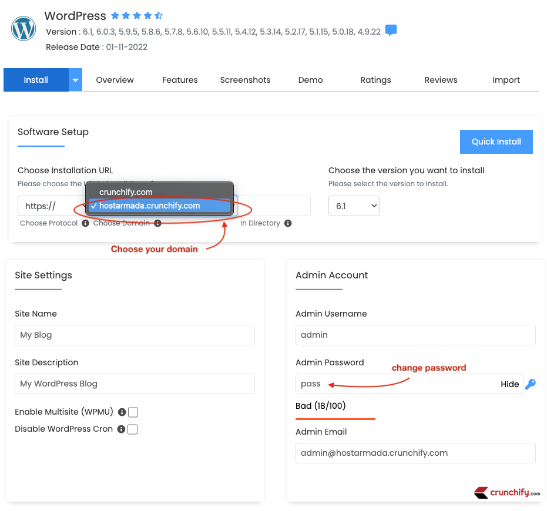The width and height of the screenshot is (547, 511).
Task: Show info for In Directory
Action: 288,223
